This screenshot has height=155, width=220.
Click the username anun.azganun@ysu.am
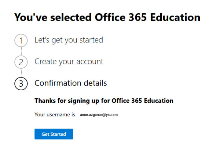tap(99, 115)
